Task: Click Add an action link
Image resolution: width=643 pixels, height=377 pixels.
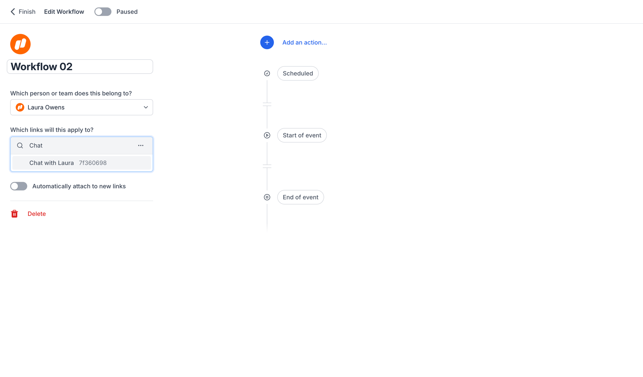Action: point(304,42)
